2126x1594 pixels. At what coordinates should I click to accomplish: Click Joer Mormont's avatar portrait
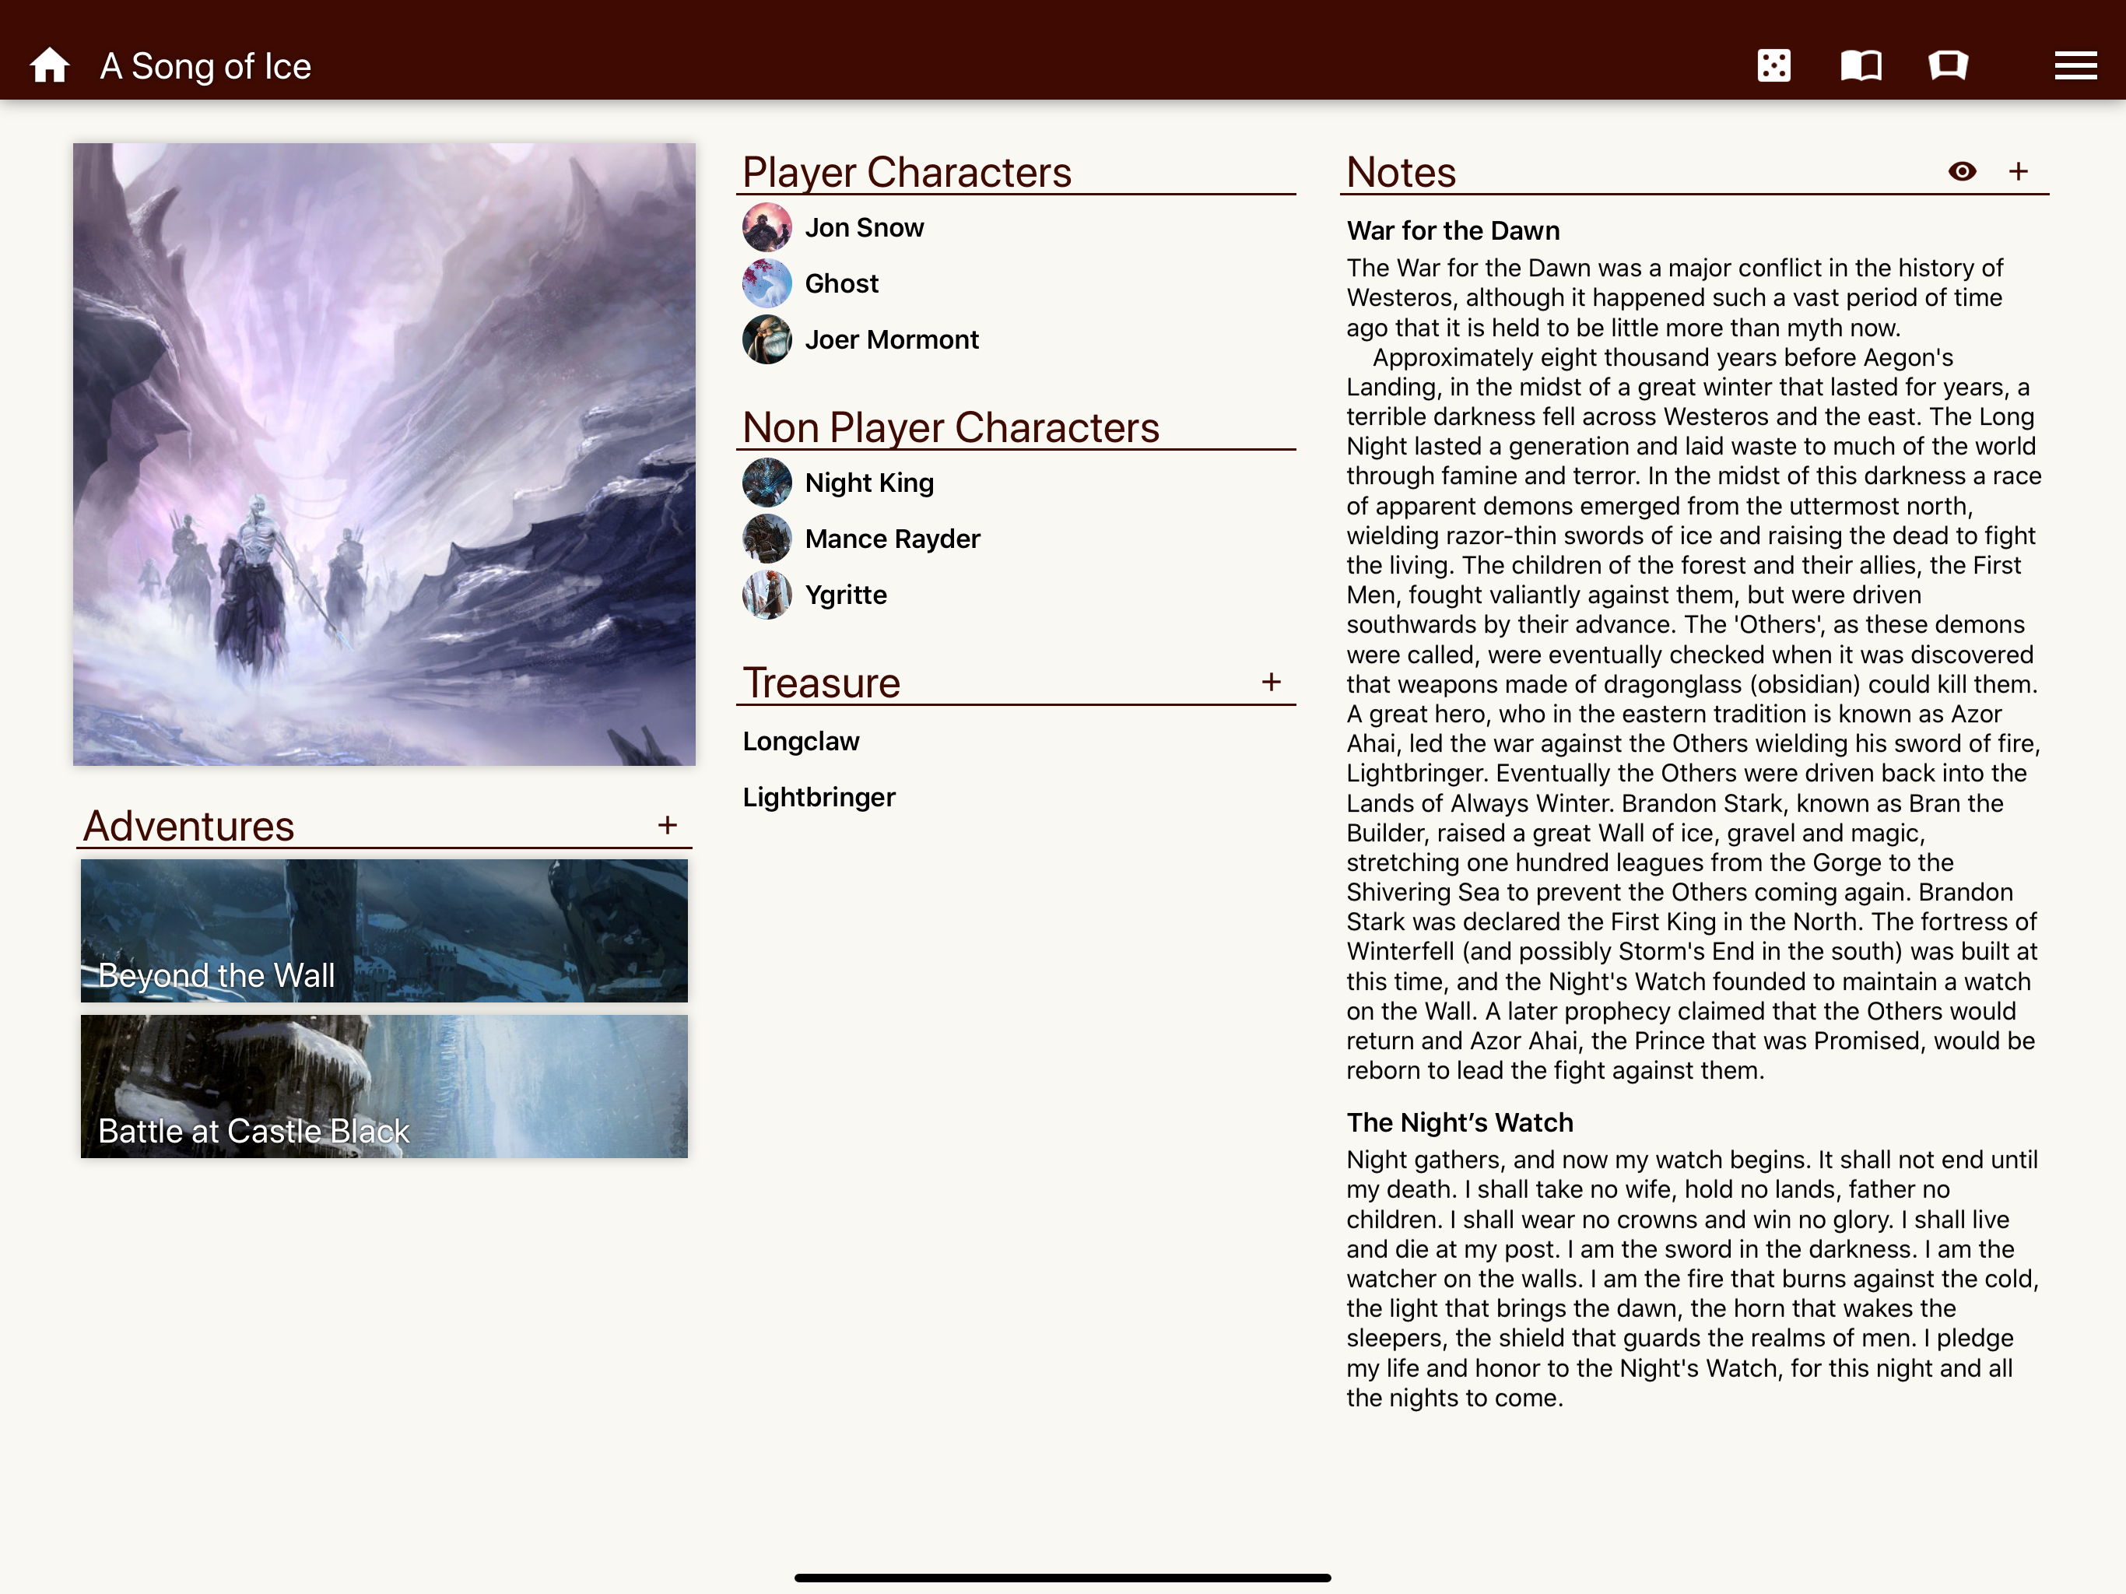click(x=767, y=339)
